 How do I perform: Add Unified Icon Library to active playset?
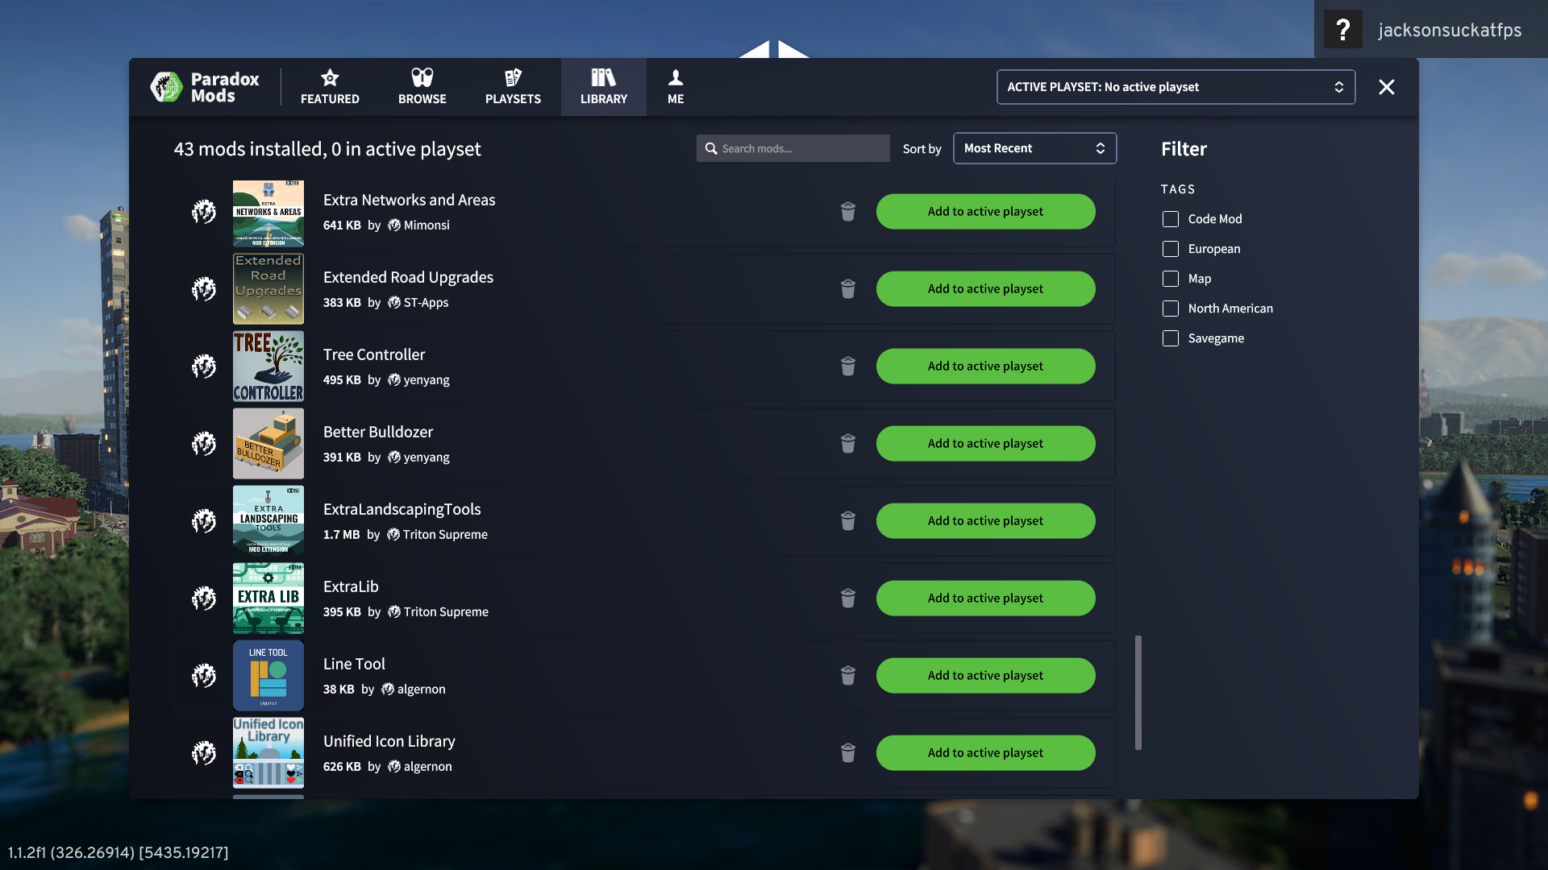click(985, 752)
